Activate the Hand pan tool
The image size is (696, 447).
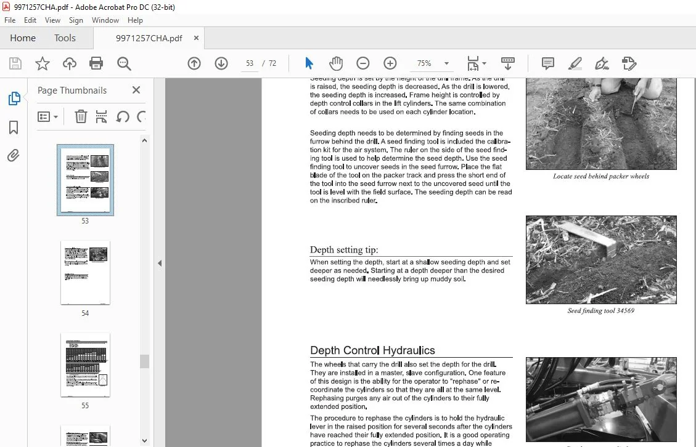pyautogui.click(x=336, y=63)
